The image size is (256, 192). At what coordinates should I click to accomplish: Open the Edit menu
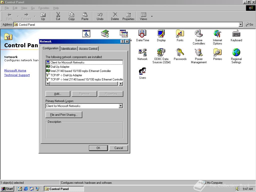click(x=15, y=8)
